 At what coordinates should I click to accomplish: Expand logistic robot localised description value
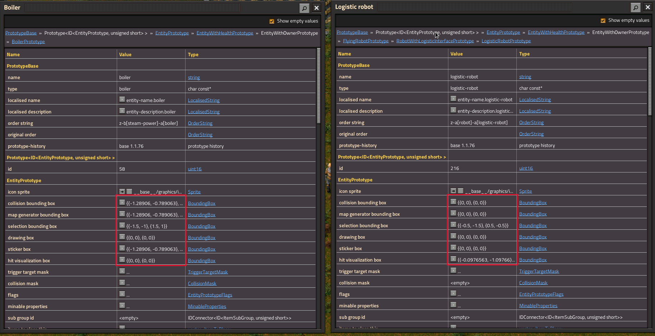[x=453, y=110]
